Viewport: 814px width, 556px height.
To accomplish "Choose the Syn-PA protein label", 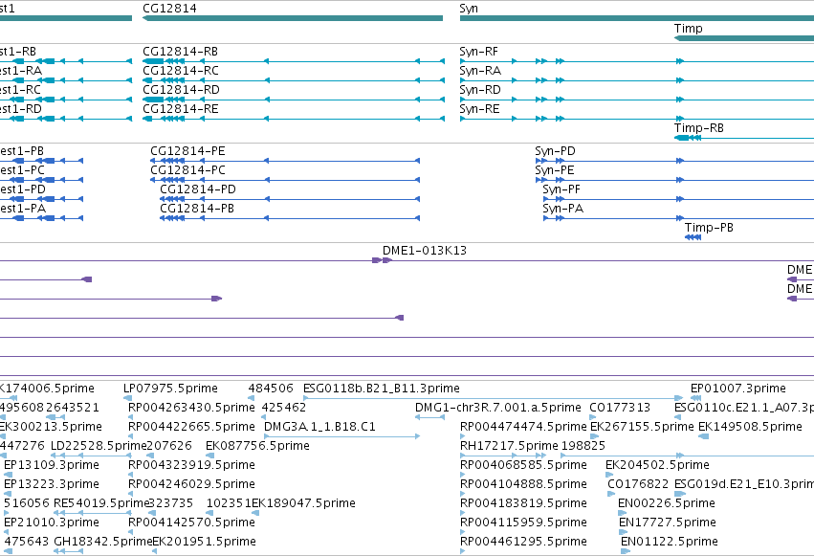I will coord(562,209).
